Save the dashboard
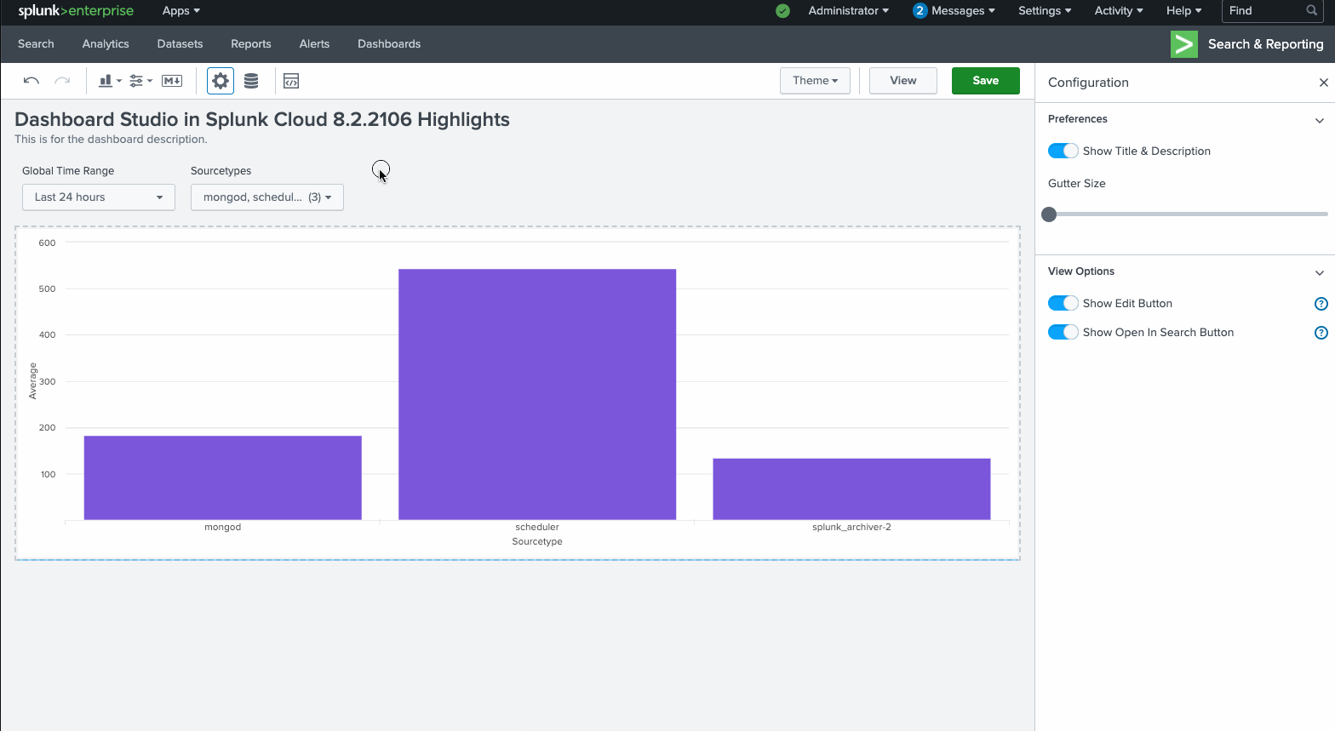Screen dimensions: 1335x731 click(x=985, y=81)
